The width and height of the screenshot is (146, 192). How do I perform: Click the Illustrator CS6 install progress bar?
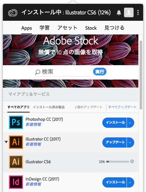pyautogui.click(x=118, y=162)
